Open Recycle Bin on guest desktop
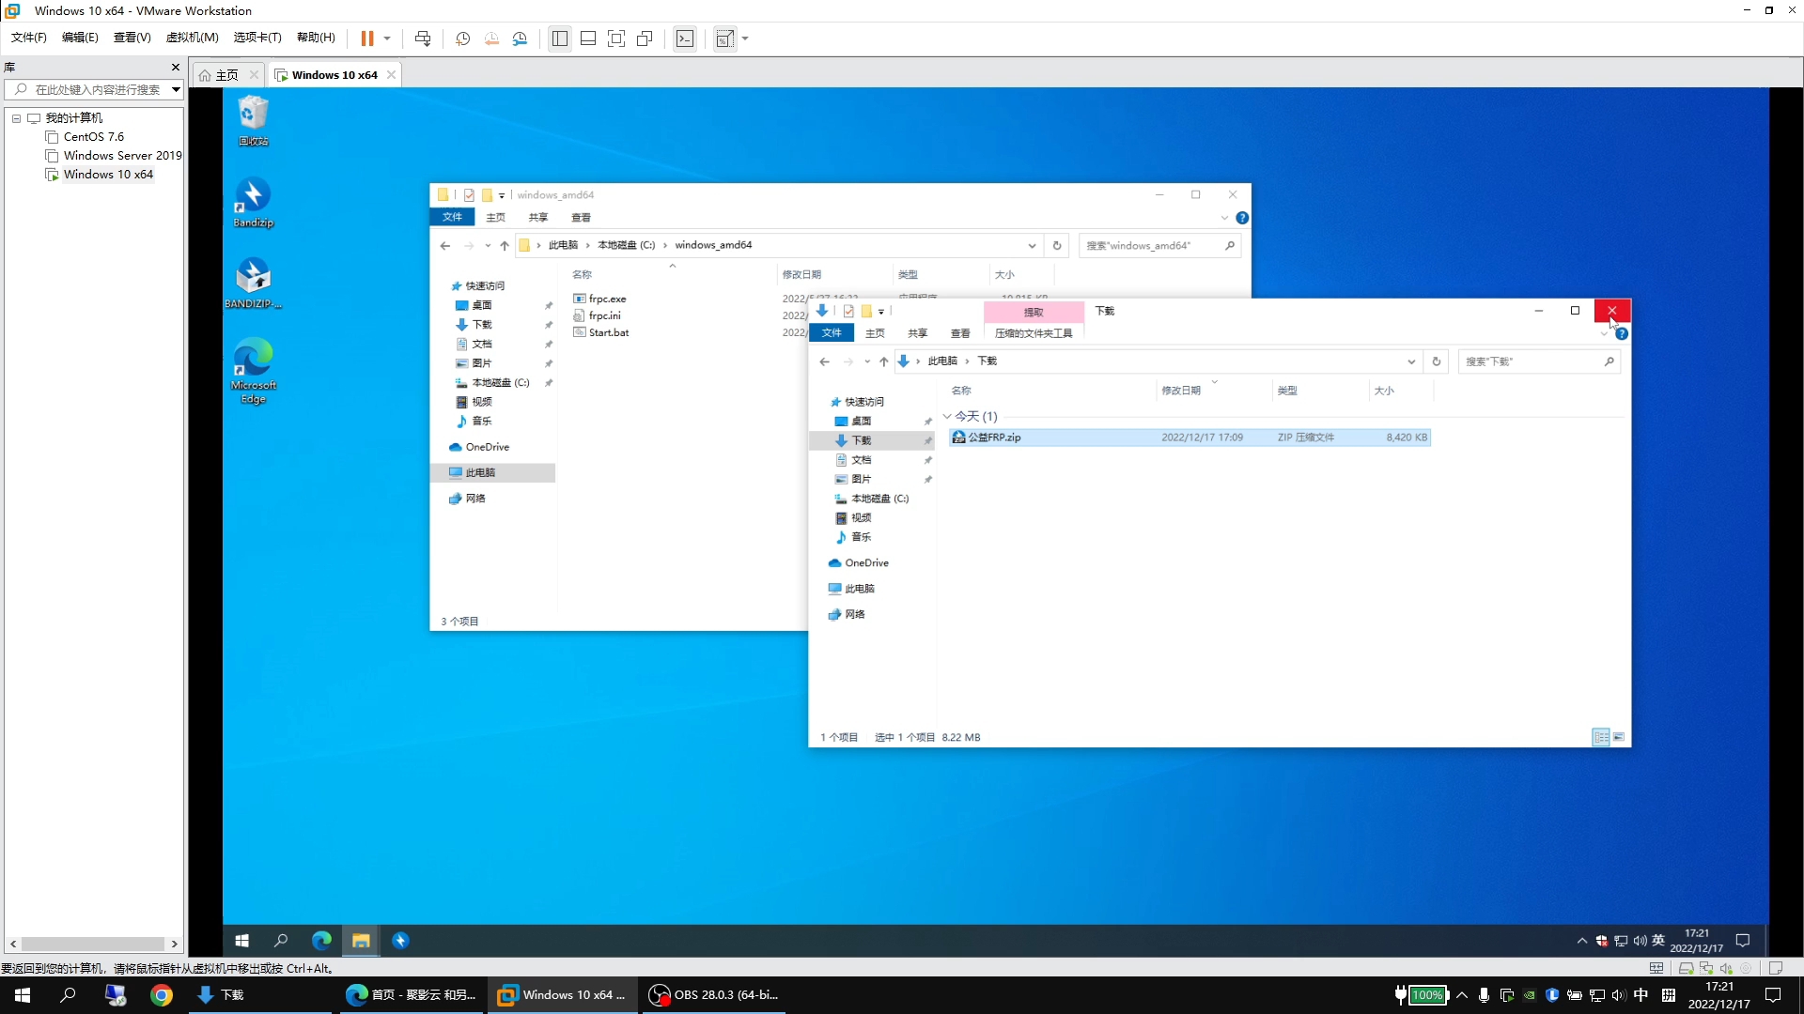The image size is (1804, 1014). point(253,120)
